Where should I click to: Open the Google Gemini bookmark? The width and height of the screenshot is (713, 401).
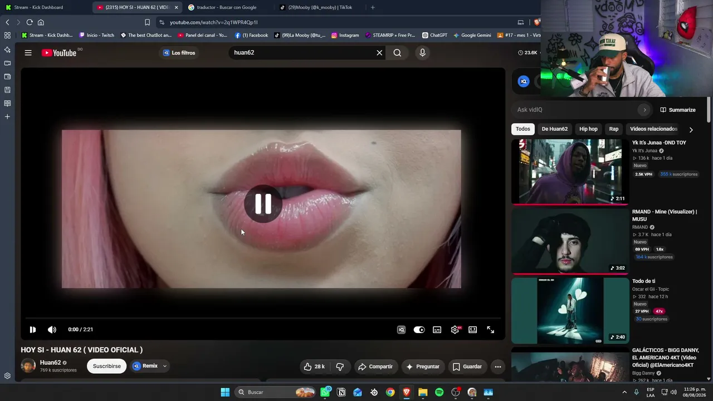(x=472, y=35)
